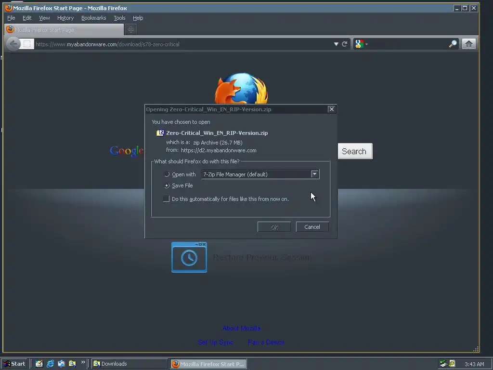This screenshot has height=370, width=493.
Task: Go to the Firefox home page icon
Action: point(468,44)
